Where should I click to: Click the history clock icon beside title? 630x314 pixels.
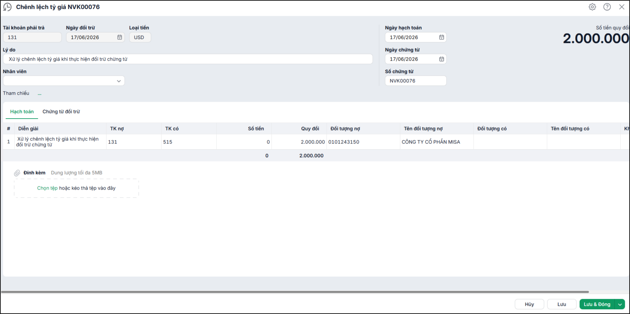[x=7, y=7]
